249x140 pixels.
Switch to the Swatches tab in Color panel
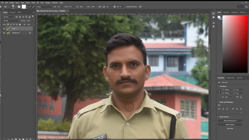point(226,12)
